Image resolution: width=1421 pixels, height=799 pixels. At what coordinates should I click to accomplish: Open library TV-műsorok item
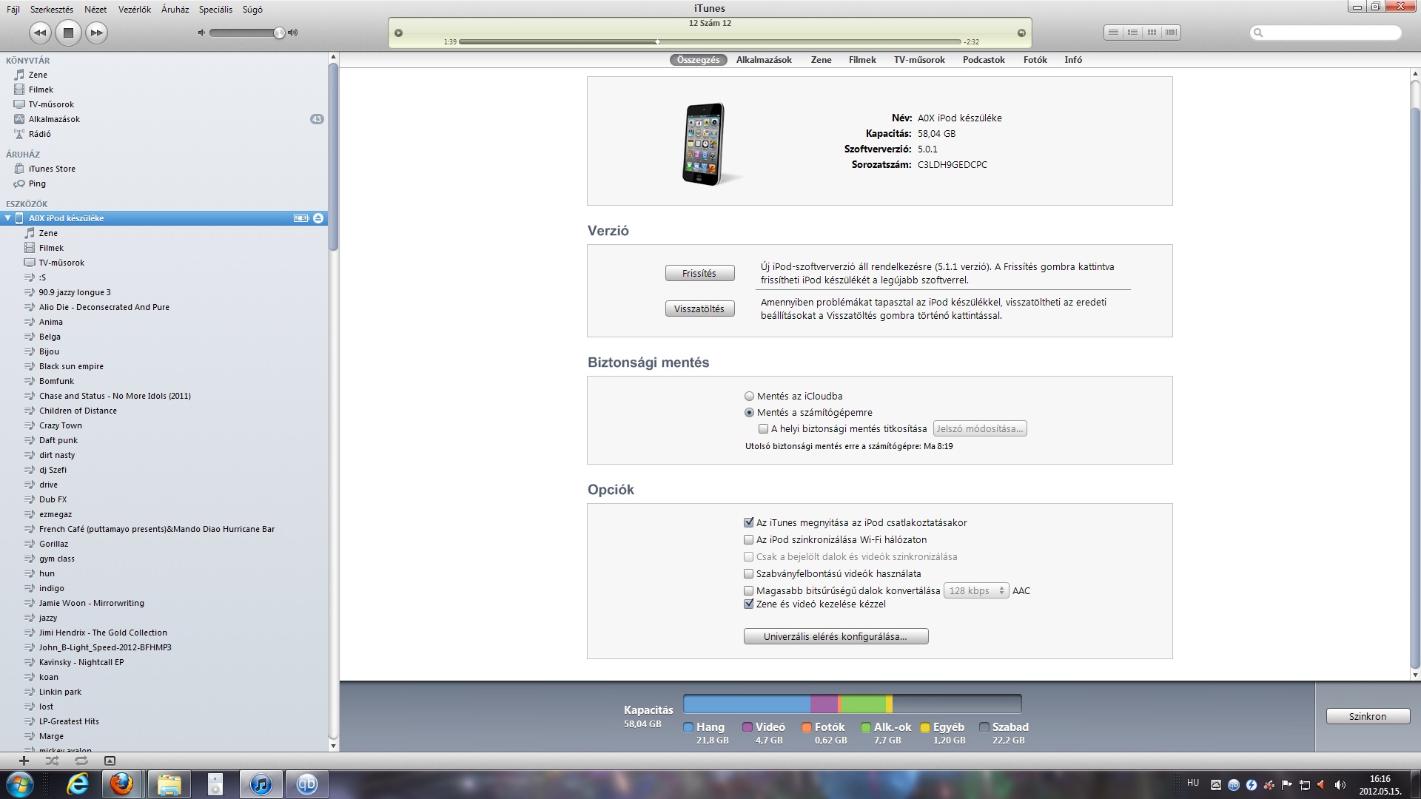(51, 104)
